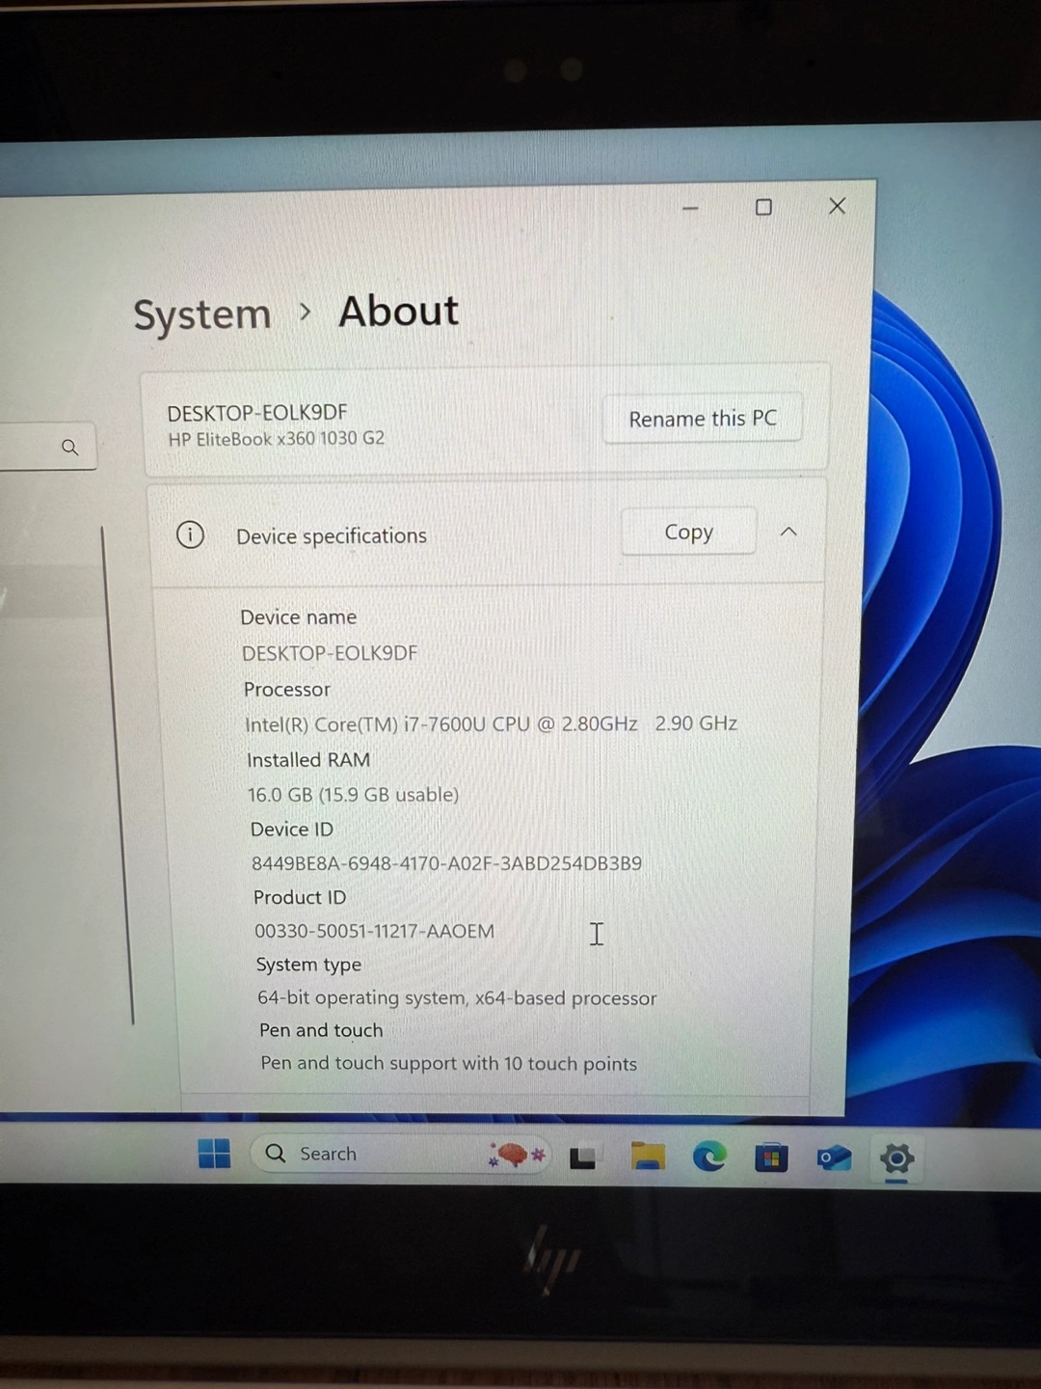Open the Windows Start menu
Screen dimensions: 1041x1389
tap(214, 1154)
